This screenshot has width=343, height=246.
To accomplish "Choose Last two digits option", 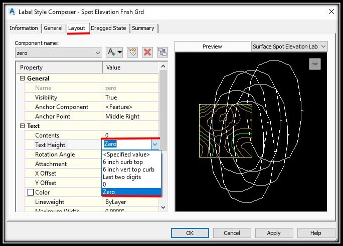I will click(131, 177).
